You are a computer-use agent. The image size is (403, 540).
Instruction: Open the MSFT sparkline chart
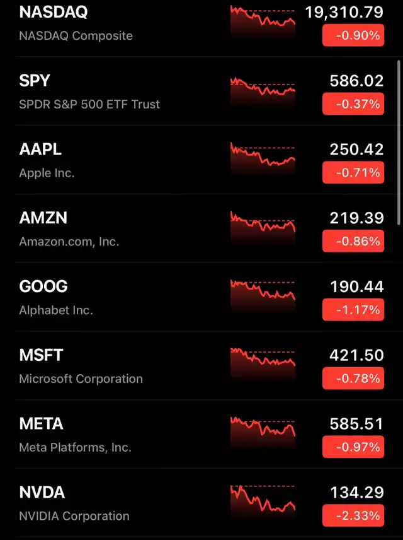coord(263,367)
